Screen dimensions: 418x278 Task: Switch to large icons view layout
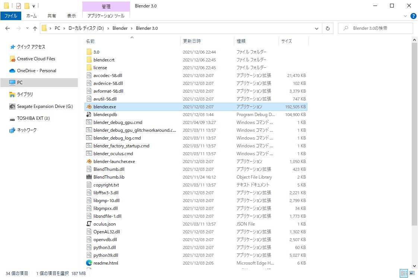[x=412, y=273]
